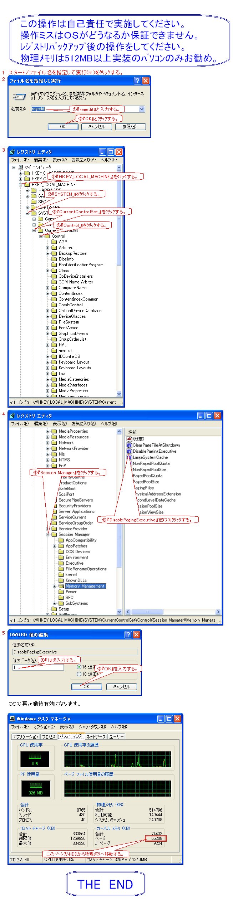Expand the Arbiters tree node

[x=48, y=248]
